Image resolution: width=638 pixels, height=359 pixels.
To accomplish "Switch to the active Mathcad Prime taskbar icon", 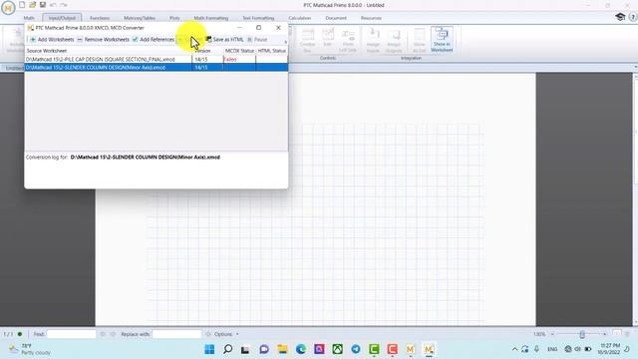I will click(429, 349).
